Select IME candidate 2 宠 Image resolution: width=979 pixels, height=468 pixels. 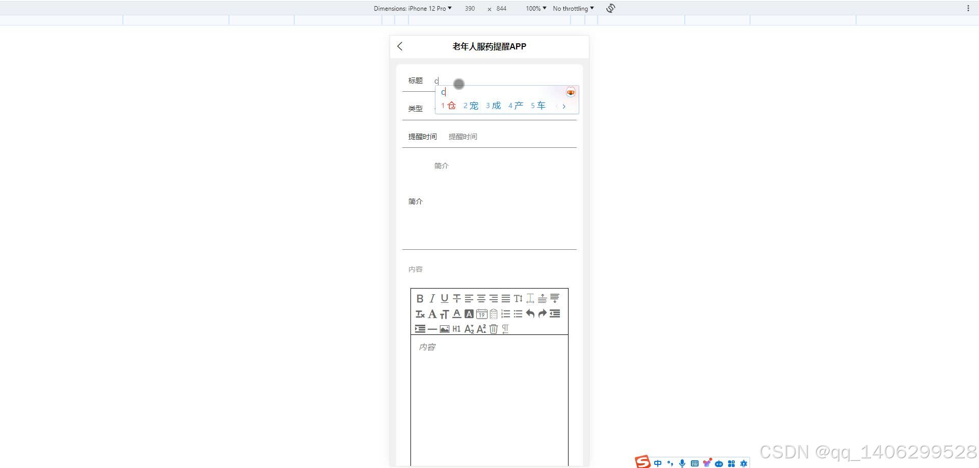471,106
